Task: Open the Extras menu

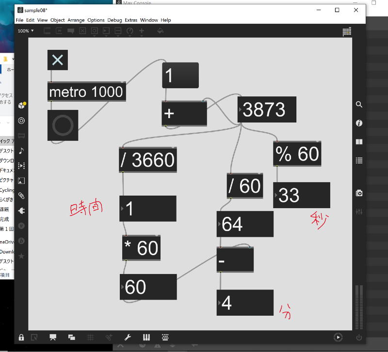Action: [x=131, y=20]
